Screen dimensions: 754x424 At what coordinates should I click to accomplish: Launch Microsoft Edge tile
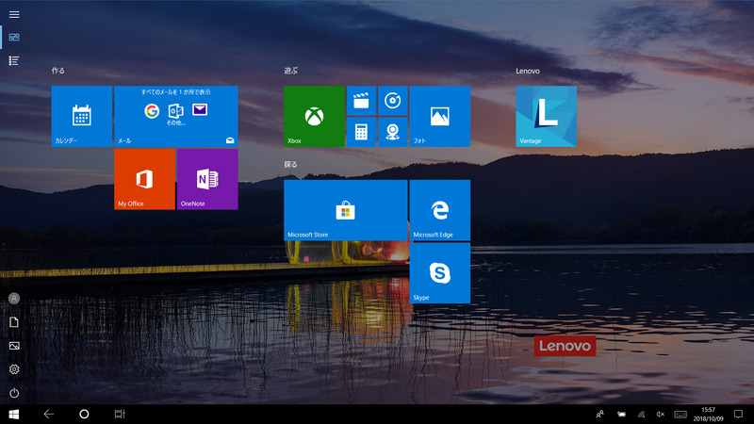tap(440, 210)
